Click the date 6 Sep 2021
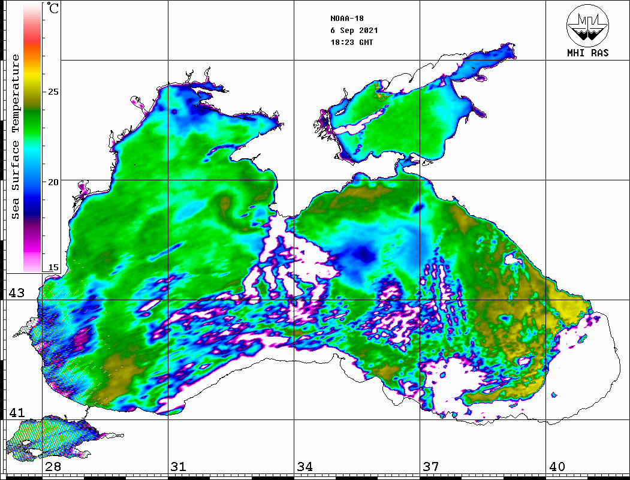Viewport: 630px width, 480px height. point(354,31)
